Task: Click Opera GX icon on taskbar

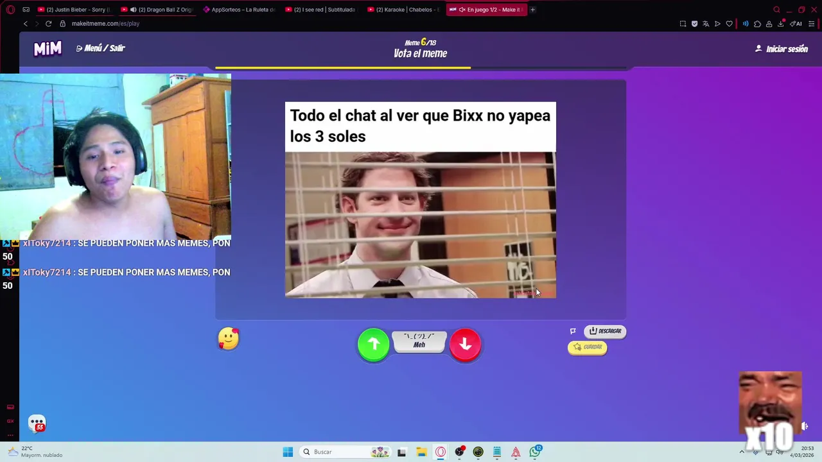Action: (441, 452)
